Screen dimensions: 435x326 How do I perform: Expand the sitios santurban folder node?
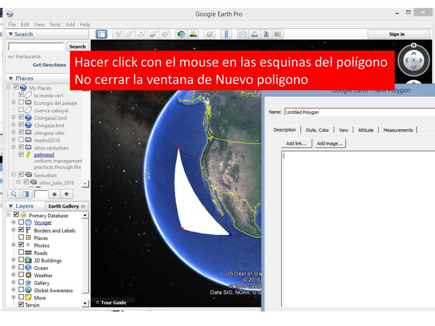tap(13, 147)
